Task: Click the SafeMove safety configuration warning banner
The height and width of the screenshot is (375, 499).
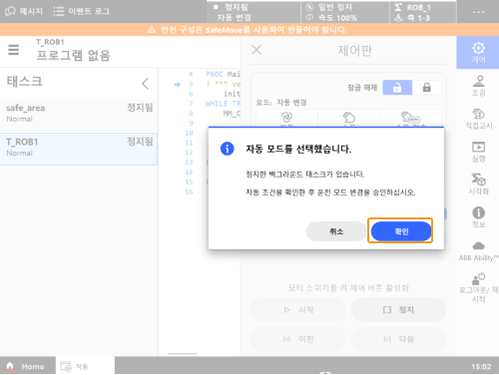Action: [x=249, y=30]
